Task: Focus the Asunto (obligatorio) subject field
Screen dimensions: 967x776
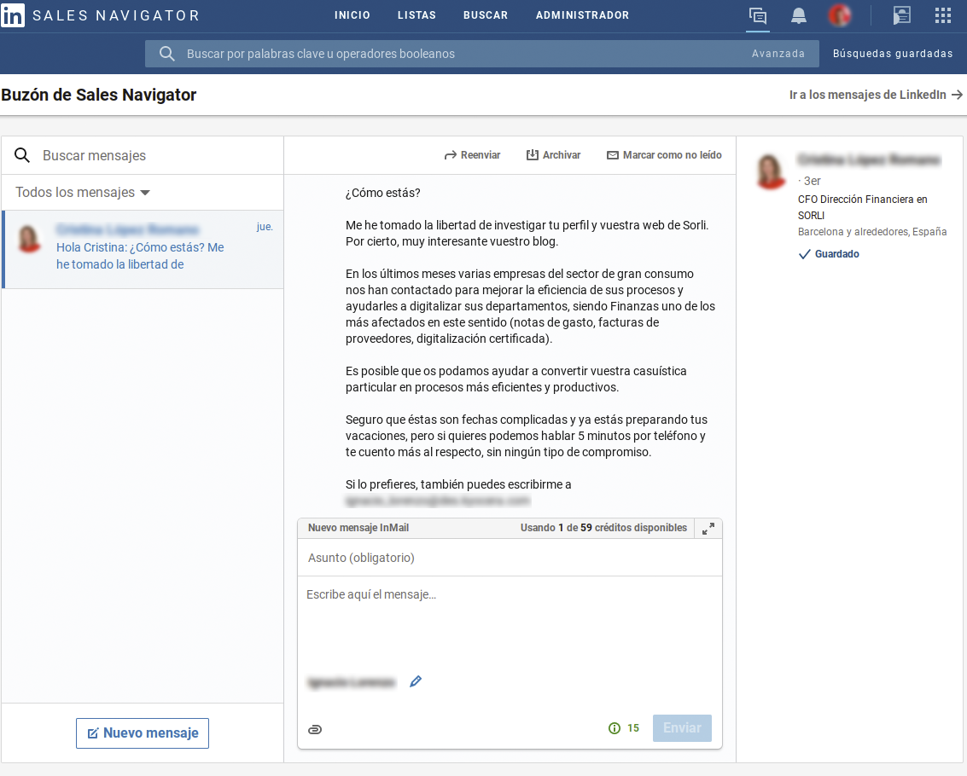Action: point(510,558)
